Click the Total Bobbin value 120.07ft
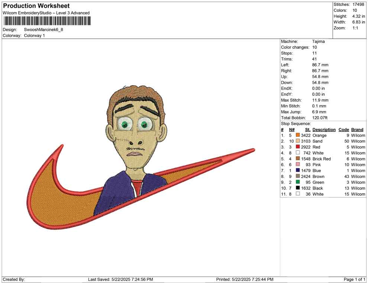 [320, 118]
